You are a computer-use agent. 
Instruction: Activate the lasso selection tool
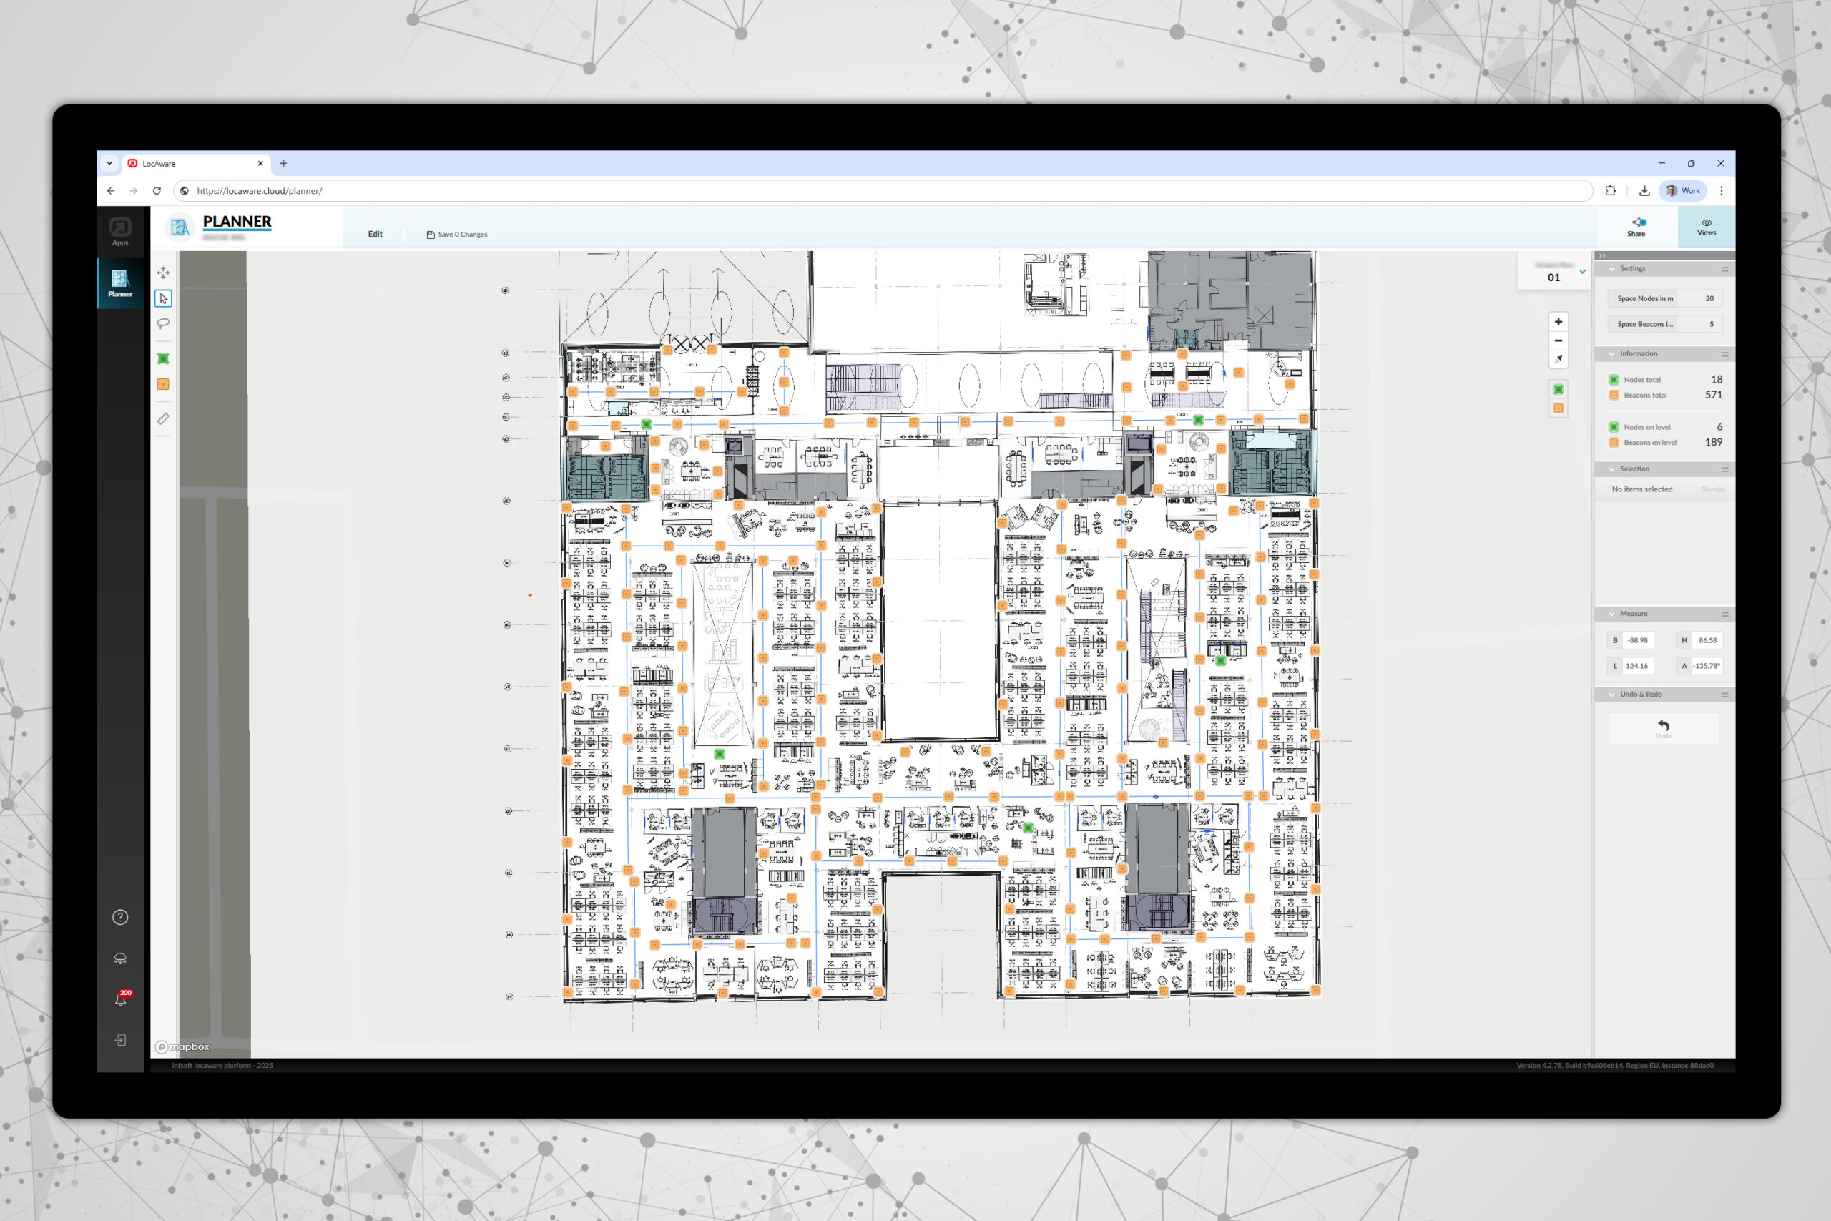164,323
